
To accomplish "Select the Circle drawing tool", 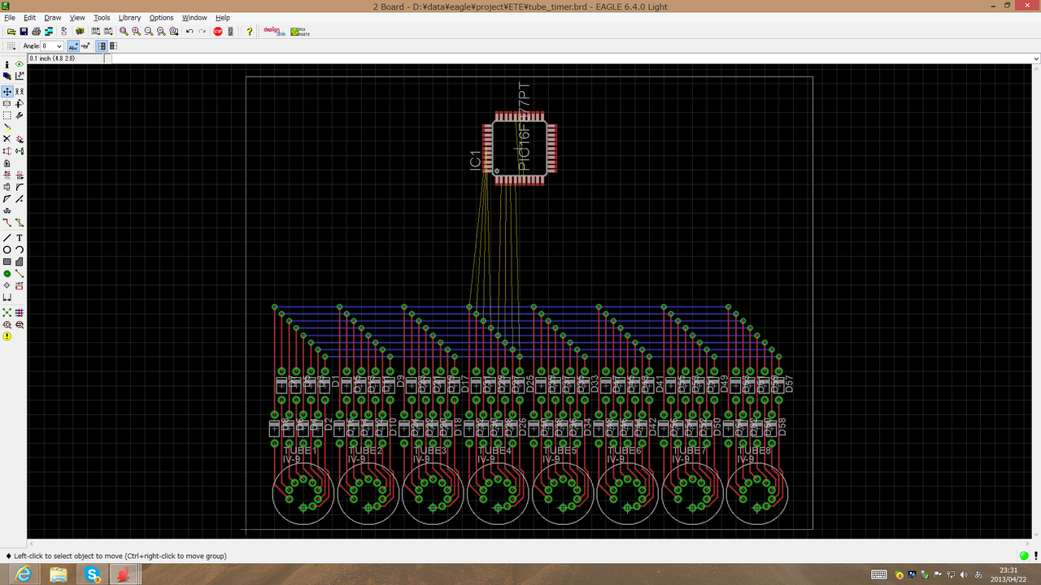I will (x=7, y=249).
